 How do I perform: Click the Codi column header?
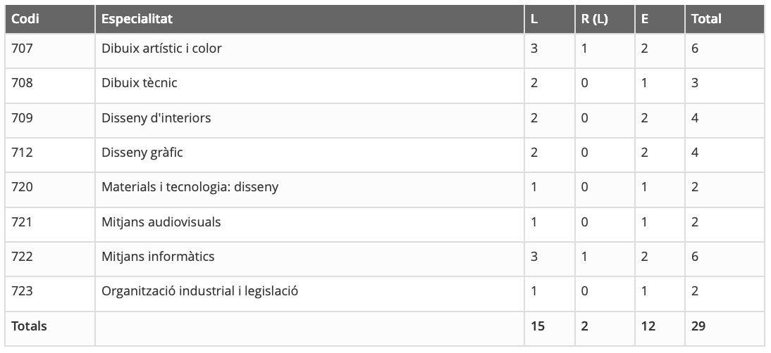click(25, 19)
